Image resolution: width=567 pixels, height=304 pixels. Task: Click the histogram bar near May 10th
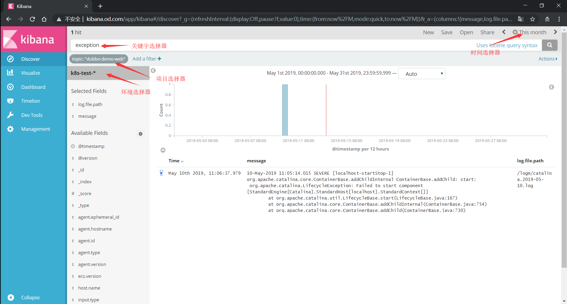coord(285,110)
